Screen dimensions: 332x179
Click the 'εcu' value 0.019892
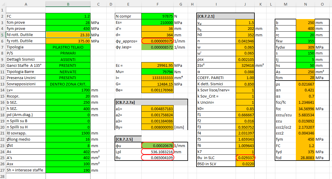305,121
